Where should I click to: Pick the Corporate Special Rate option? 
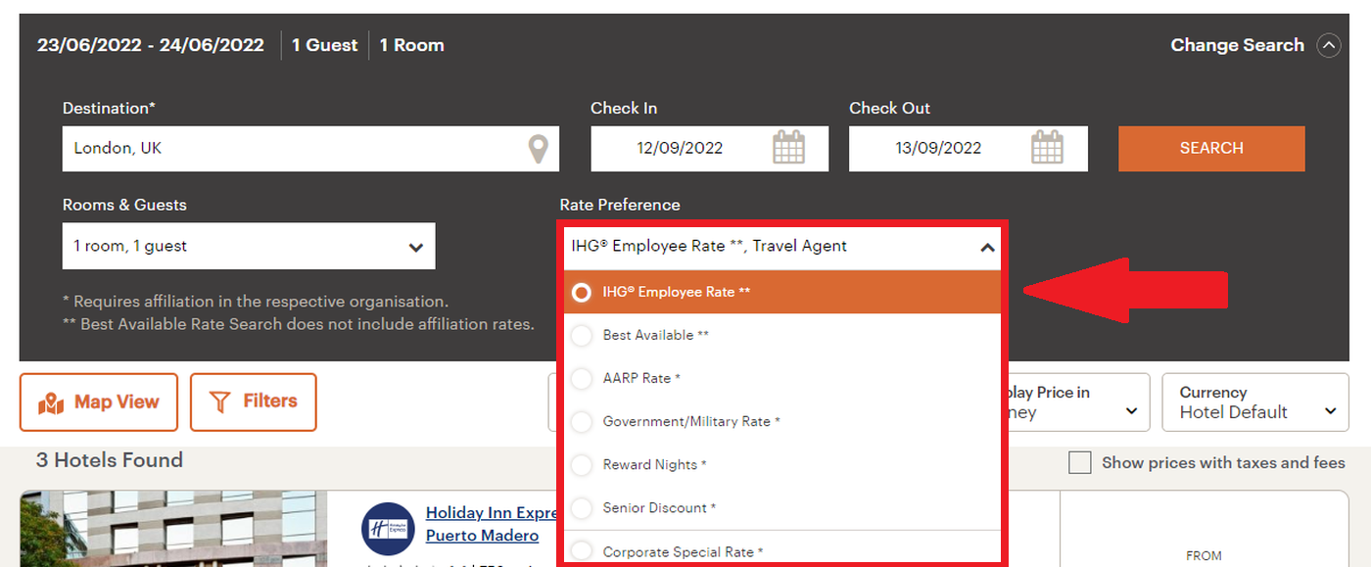click(582, 551)
